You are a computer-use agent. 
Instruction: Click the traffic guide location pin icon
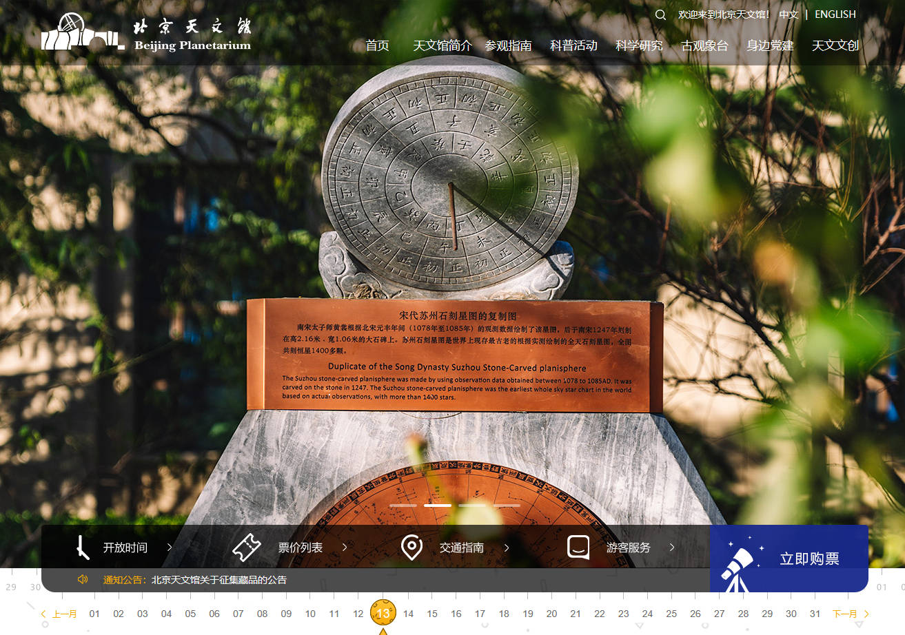pos(411,548)
